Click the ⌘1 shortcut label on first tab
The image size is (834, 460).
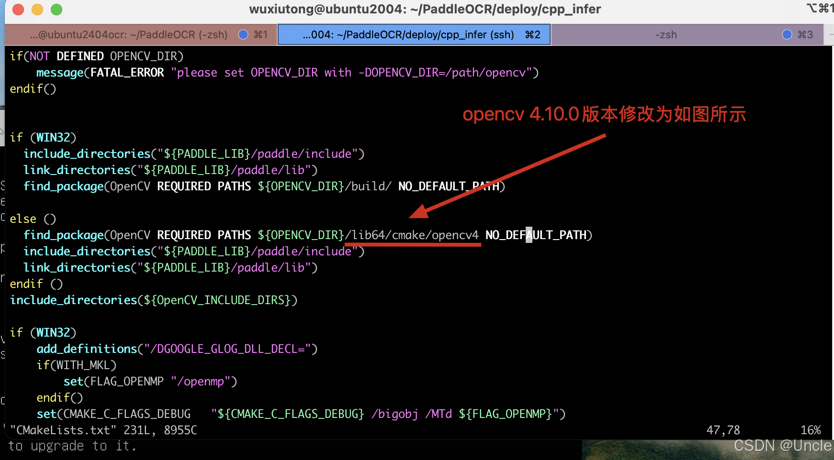[260, 34]
